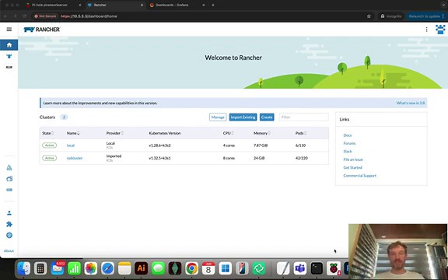Open Microsoft Teams from the dock
This screenshot has width=448, height=280.
[300, 268]
